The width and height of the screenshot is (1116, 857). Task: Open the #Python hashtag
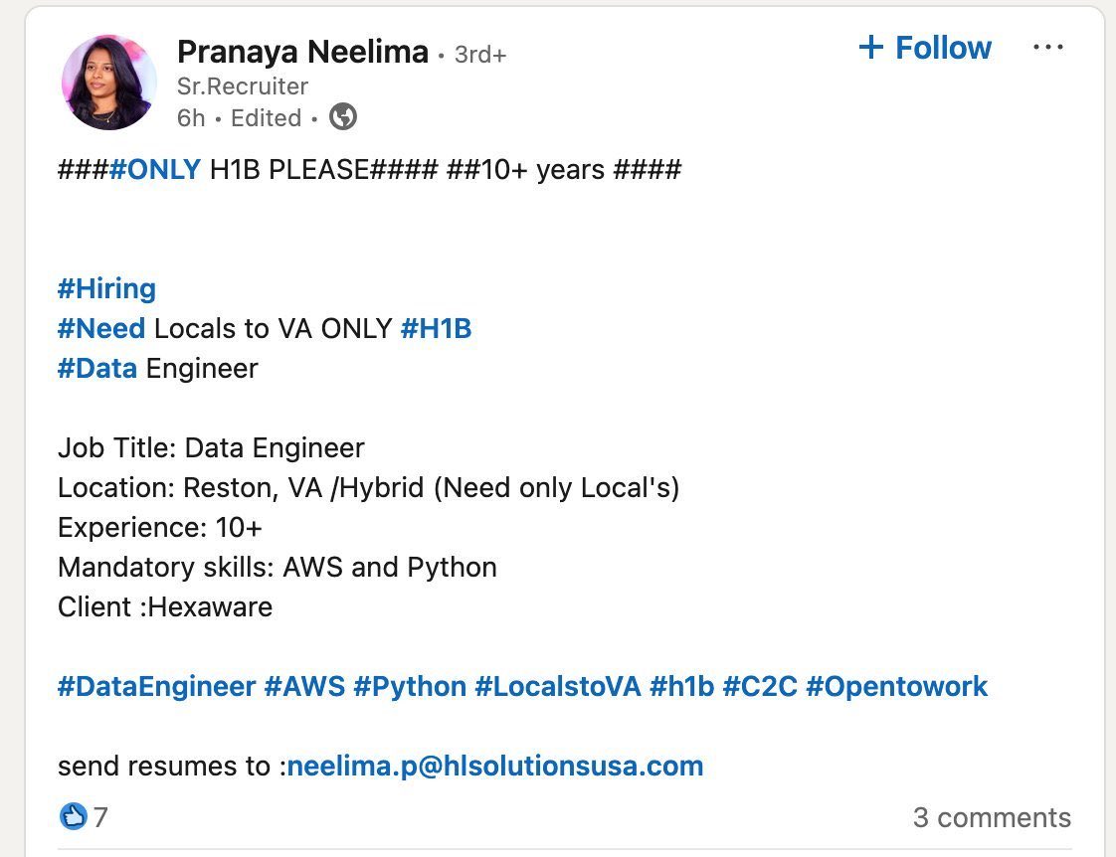[x=410, y=686]
